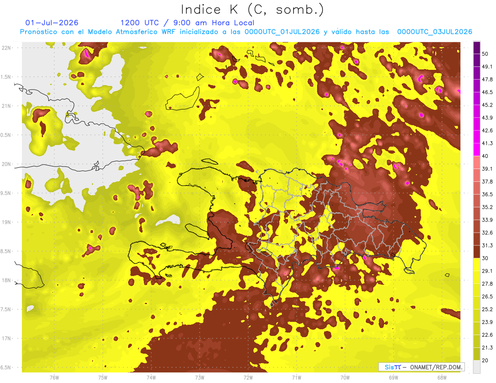Select the colorbar value "35.2"
The width and height of the screenshot is (496, 383).
[487, 207]
